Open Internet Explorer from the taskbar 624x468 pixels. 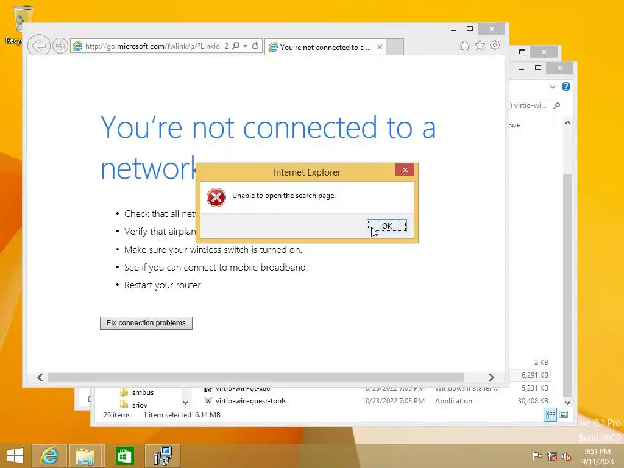[49, 456]
